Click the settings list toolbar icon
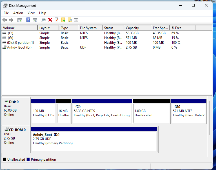 [76, 20]
